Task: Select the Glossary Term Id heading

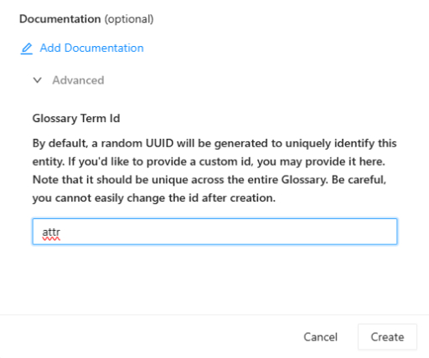Action: coord(76,119)
